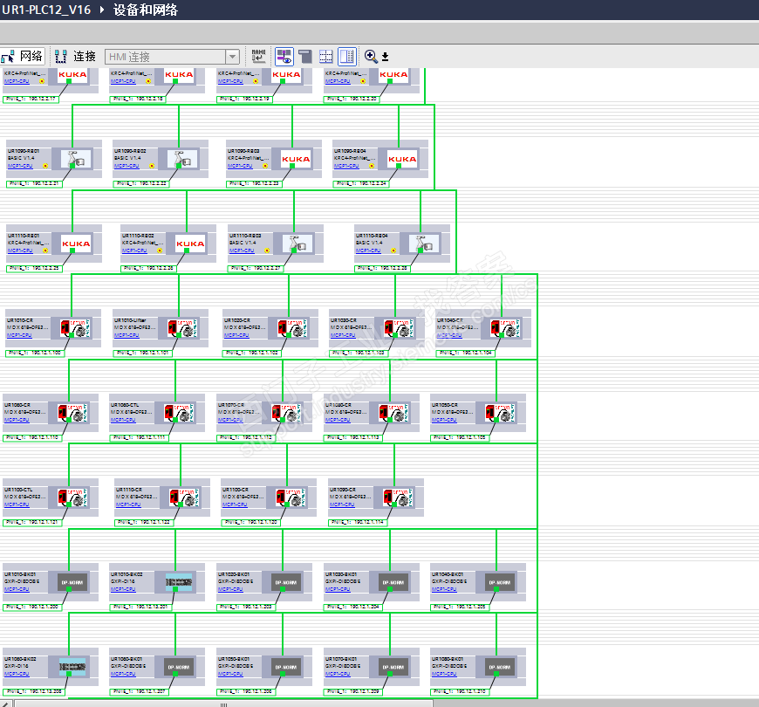This screenshot has height=707, width=759.
Task: Click the 网络 network button
Action: [x=23, y=57]
